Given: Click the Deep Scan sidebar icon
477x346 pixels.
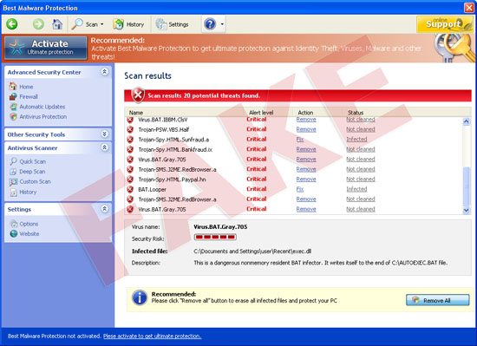Looking at the screenshot, I should click(x=13, y=172).
